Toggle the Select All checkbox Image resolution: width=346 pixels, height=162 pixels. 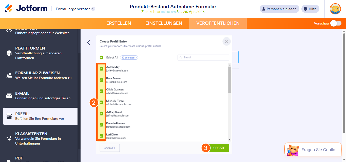(102, 58)
